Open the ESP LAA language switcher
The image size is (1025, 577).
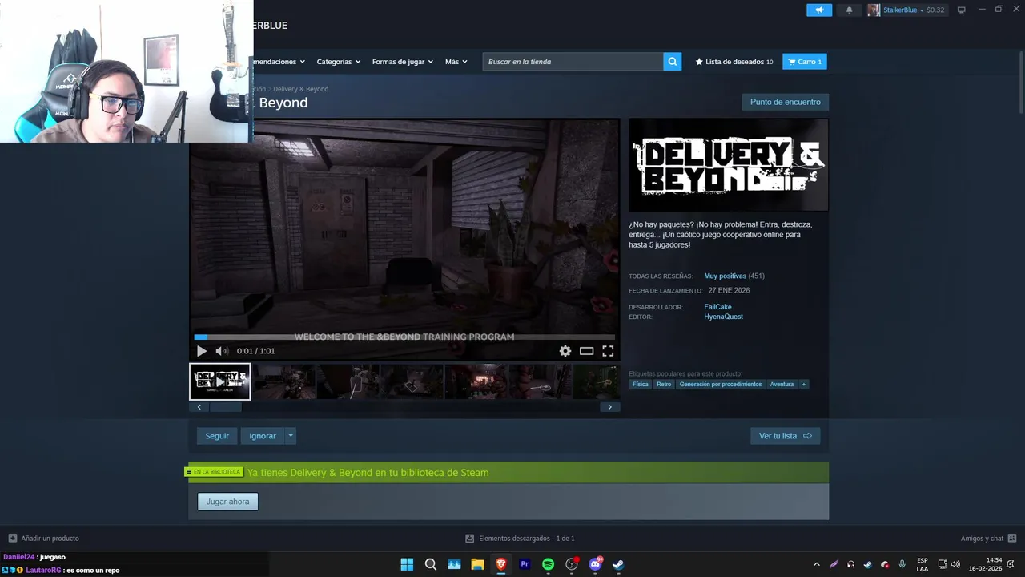pos(922,564)
